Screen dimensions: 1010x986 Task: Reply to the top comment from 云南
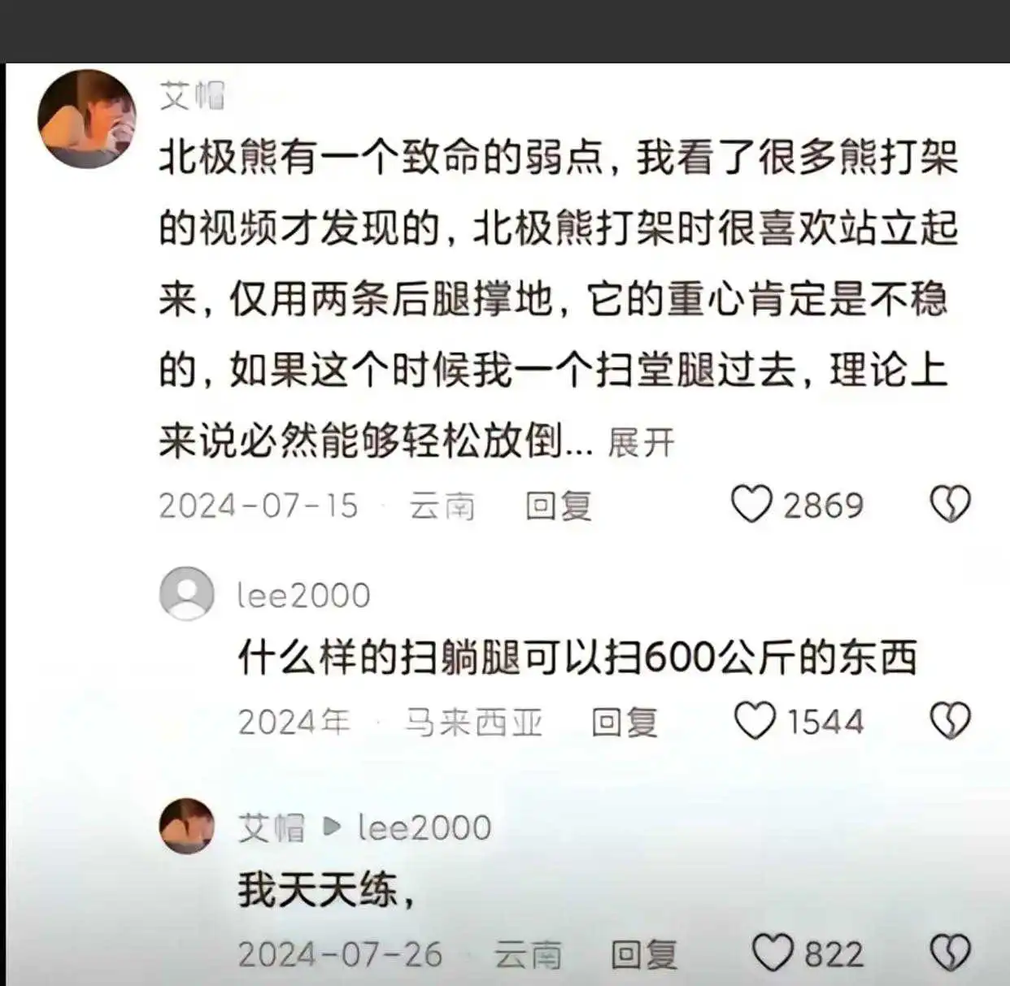pos(558,506)
